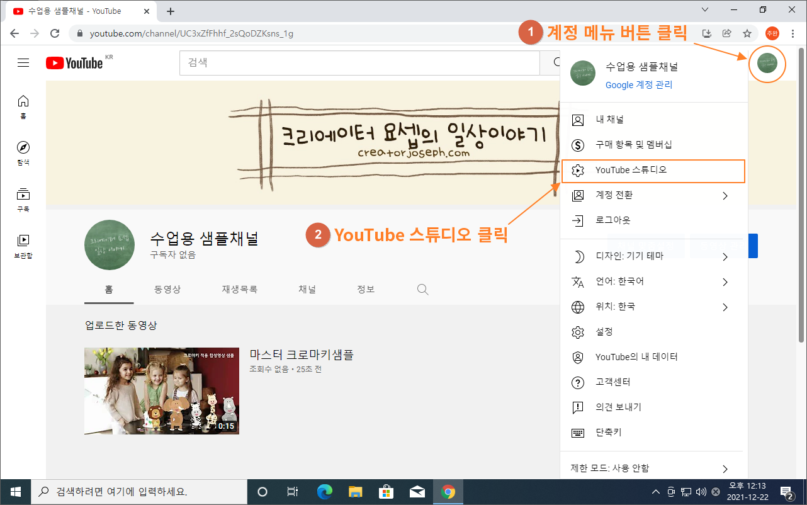This screenshot has height=505, width=807.
Task: Open YouTube 스튜디오 from the menu
Action: pyautogui.click(x=654, y=171)
